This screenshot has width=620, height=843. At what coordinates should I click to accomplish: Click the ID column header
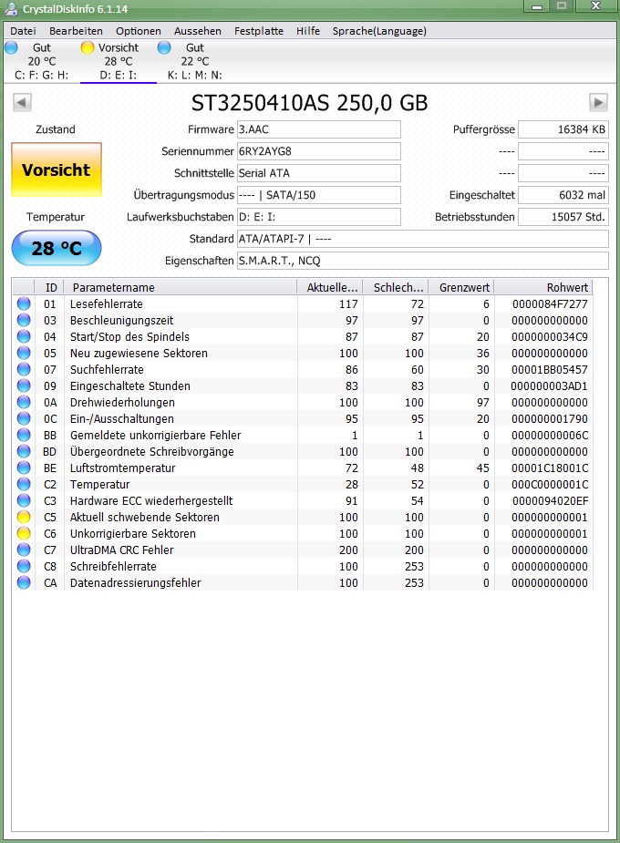point(49,287)
